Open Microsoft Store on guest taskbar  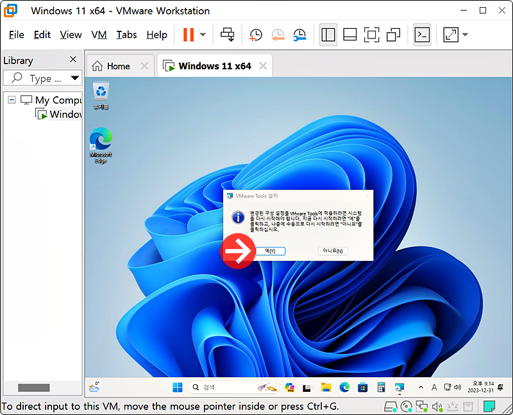click(x=362, y=388)
